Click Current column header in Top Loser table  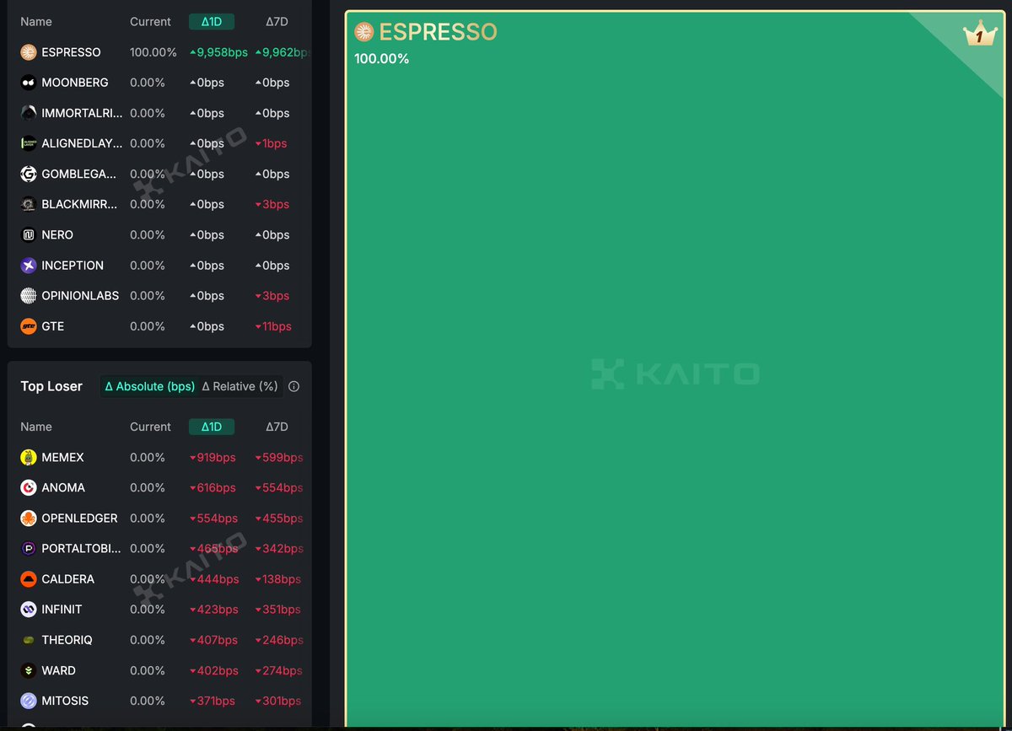tap(150, 427)
